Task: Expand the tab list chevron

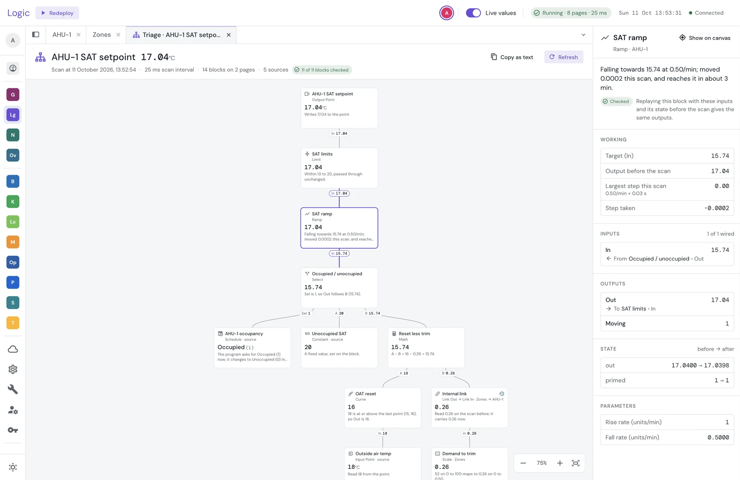Action: 583,35
